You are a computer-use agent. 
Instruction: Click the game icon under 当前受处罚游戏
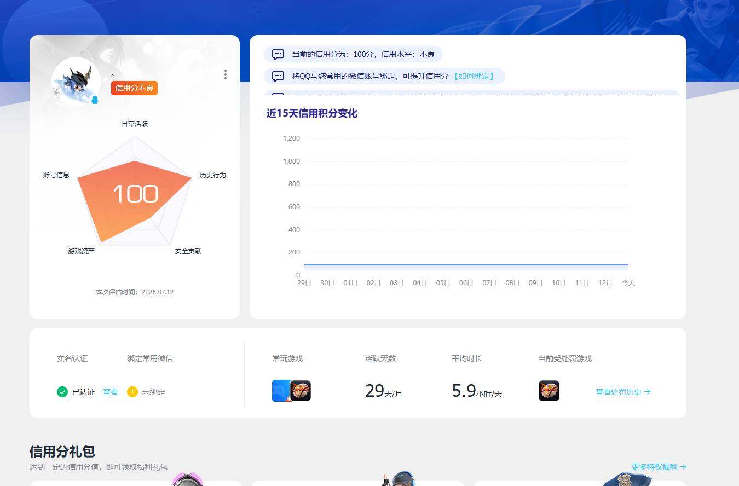pyautogui.click(x=549, y=391)
